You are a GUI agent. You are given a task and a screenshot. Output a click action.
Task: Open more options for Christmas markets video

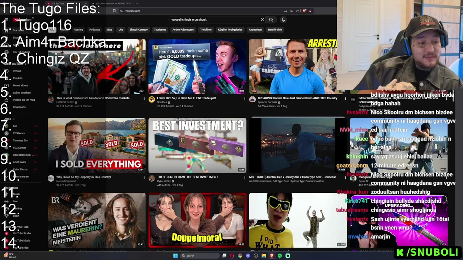(x=144, y=98)
